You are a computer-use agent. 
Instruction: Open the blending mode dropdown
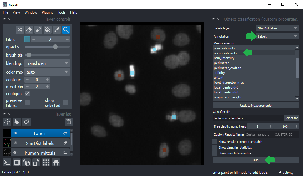pos(47,63)
